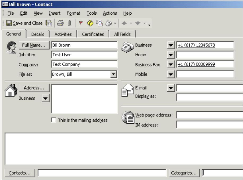Switch to the Certificates tab
The height and width of the screenshot is (180, 243).
93,34
